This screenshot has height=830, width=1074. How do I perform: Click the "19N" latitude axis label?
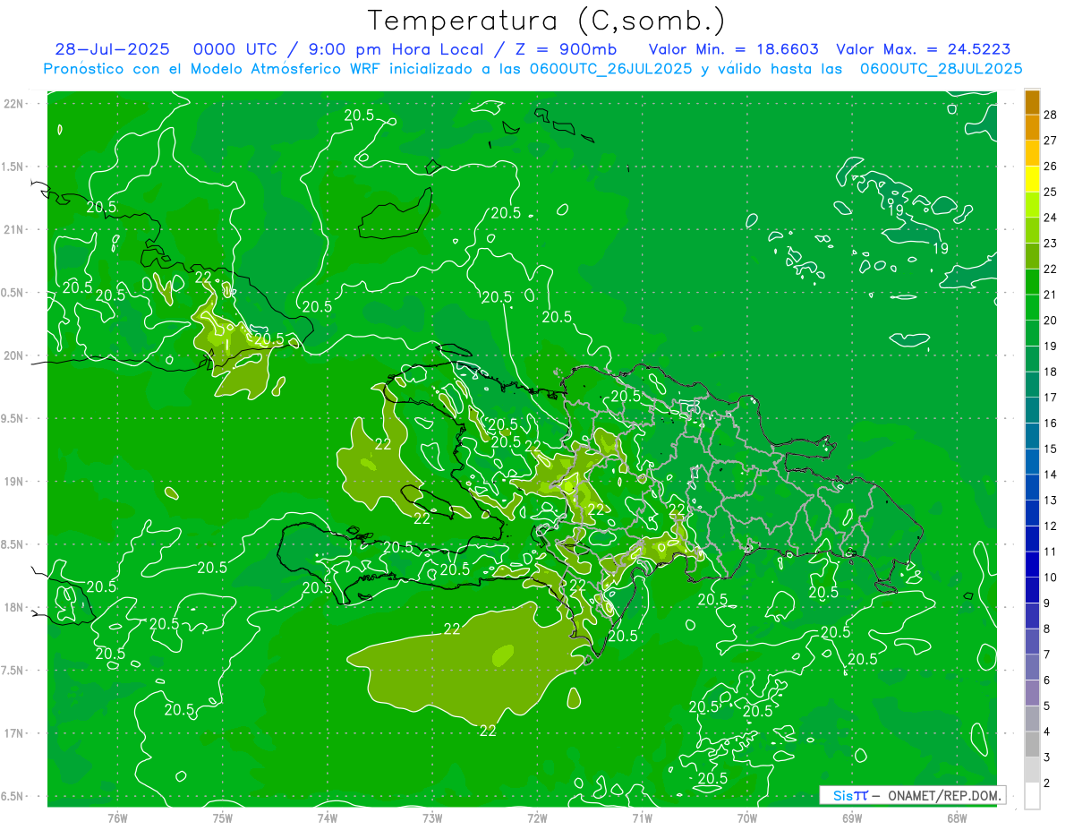pos(15,481)
